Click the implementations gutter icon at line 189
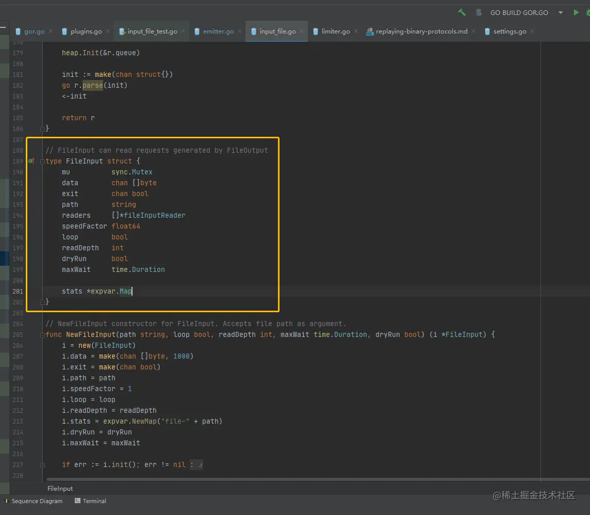This screenshot has width=590, height=515. (31, 161)
